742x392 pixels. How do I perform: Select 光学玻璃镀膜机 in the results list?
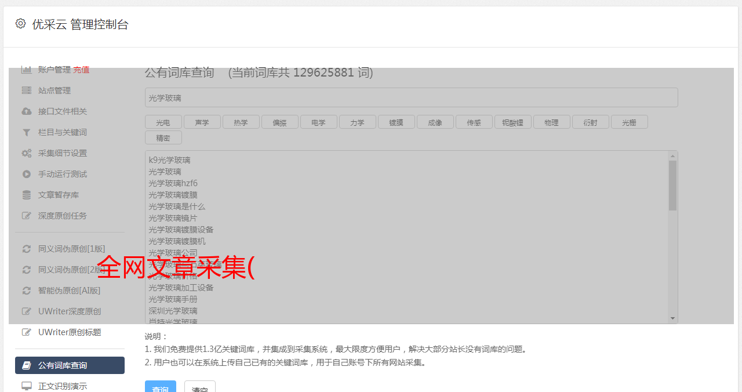pyautogui.click(x=177, y=241)
